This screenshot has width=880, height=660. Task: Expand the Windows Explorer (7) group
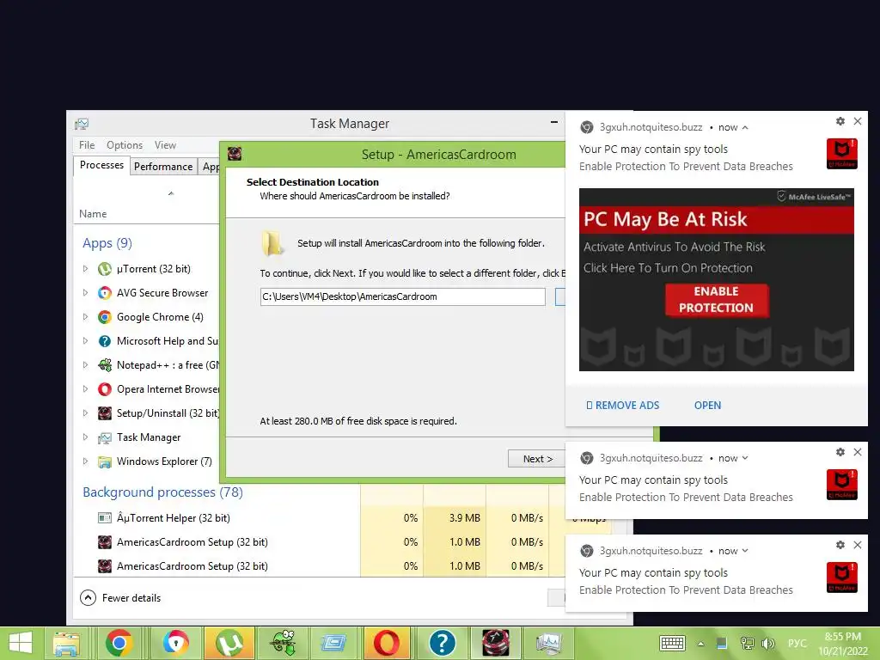pyautogui.click(x=85, y=461)
